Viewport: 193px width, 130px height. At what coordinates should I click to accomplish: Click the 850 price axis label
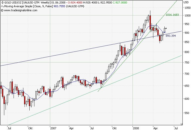pyautogui.click(x=187, y=42)
